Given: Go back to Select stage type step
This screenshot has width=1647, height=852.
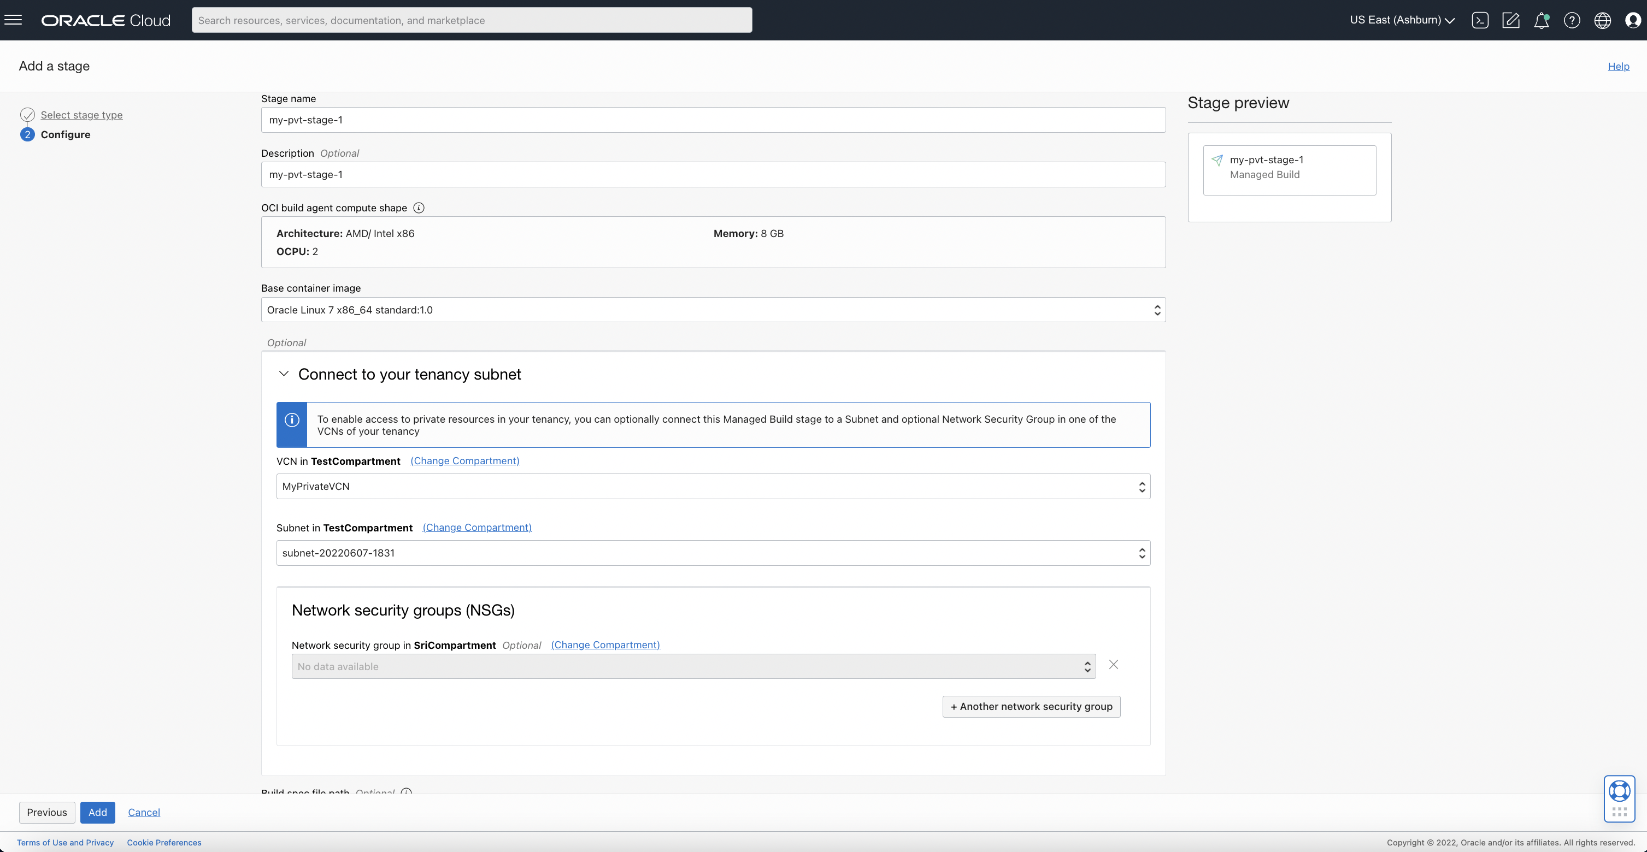Looking at the screenshot, I should (81, 115).
